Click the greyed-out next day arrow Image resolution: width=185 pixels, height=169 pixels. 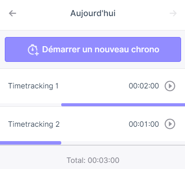[173, 14]
